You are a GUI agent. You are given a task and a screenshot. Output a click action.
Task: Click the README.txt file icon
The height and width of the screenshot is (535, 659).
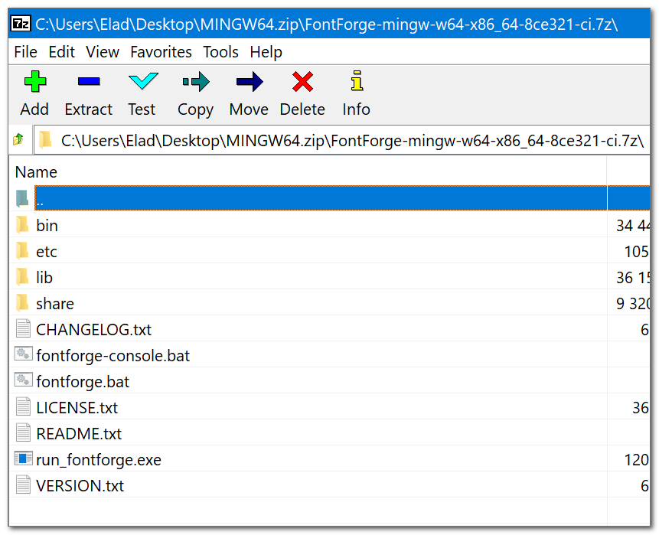[23, 433]
